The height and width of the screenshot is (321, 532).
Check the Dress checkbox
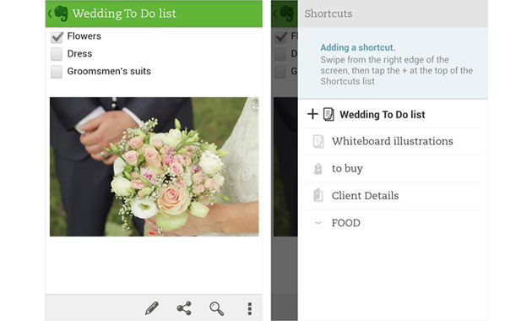57,54
